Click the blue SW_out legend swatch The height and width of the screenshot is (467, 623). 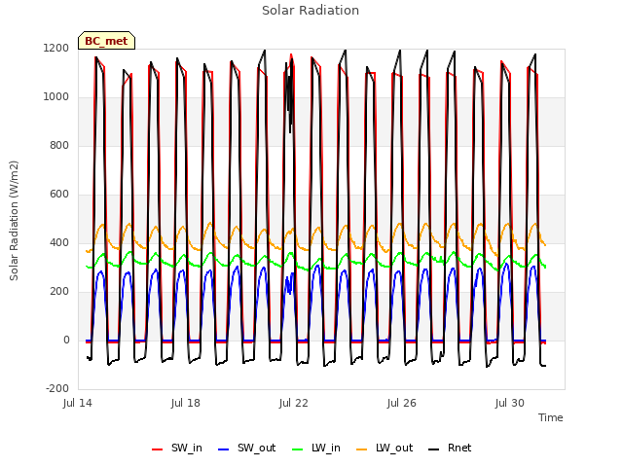click(224, 449)
